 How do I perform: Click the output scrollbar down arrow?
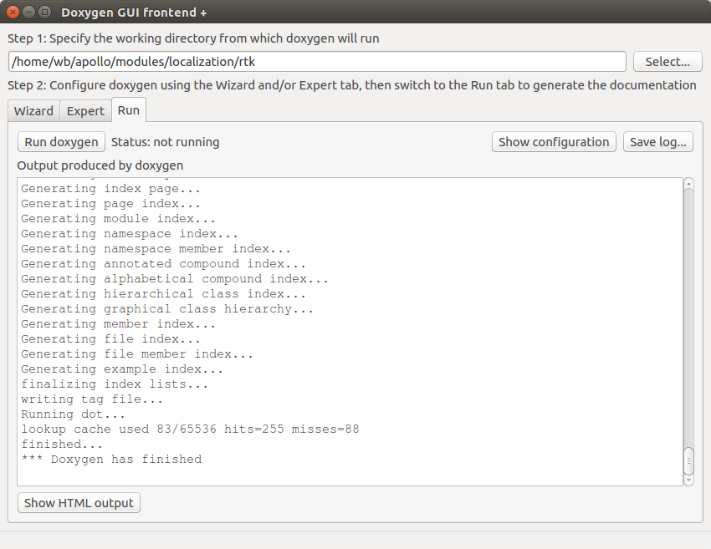pos(688,480)
